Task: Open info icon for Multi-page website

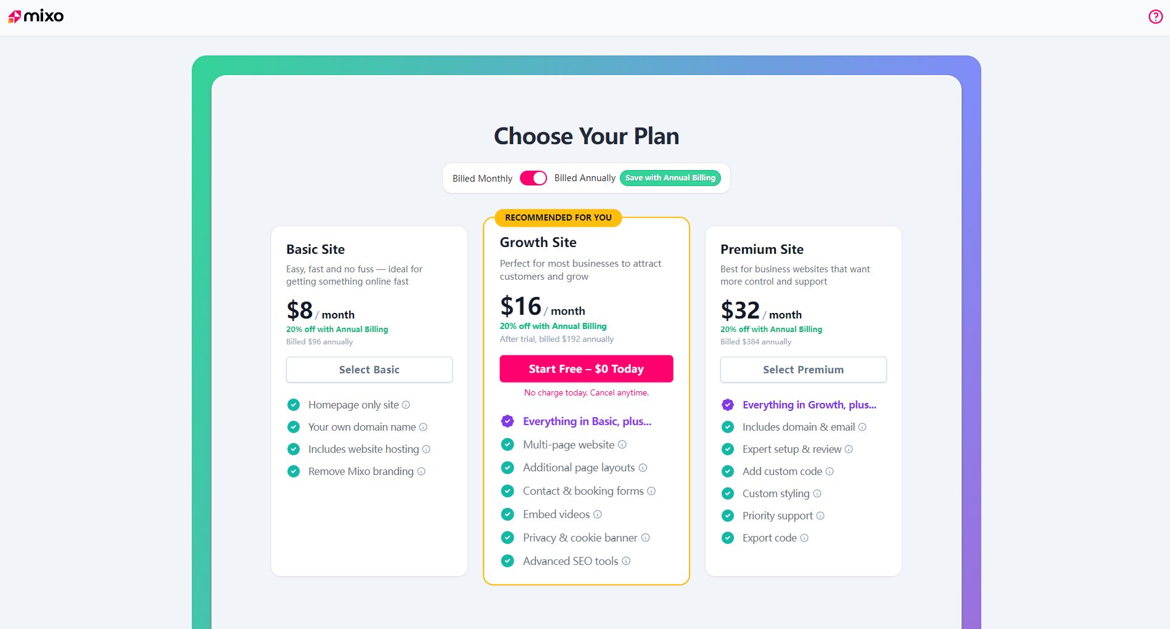Action: [622, 445]
